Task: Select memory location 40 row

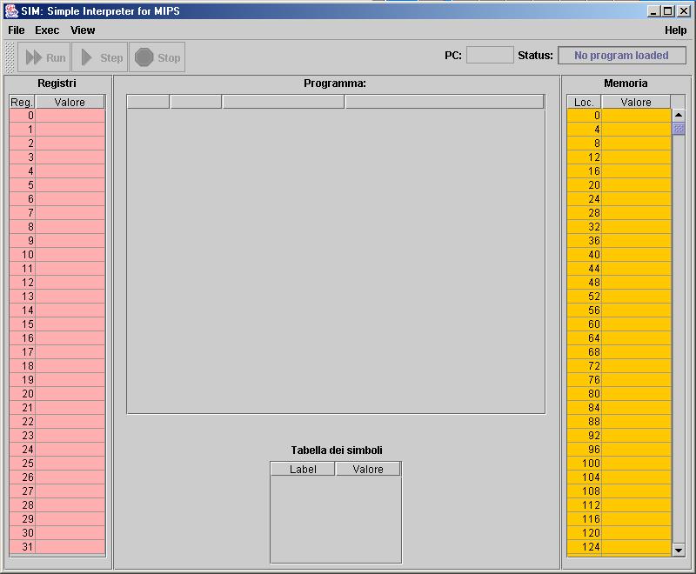Action: click(x=619, y=255)
